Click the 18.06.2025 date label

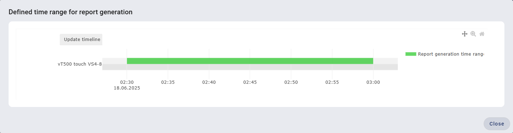tap(127, 88)
